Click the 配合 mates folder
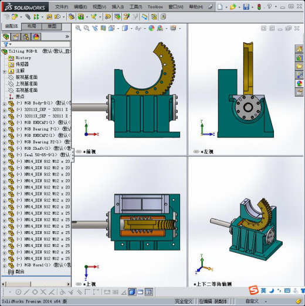Image resolution: width=305 pixels, height=306 pixels. tap(20, 271)
